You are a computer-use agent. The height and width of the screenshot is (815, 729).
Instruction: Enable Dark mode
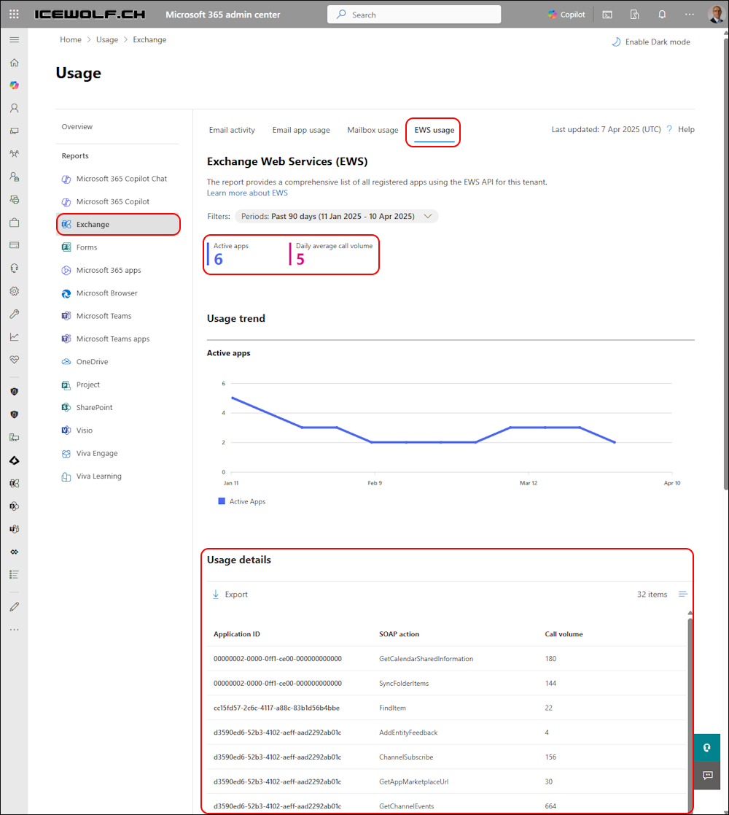651,42
